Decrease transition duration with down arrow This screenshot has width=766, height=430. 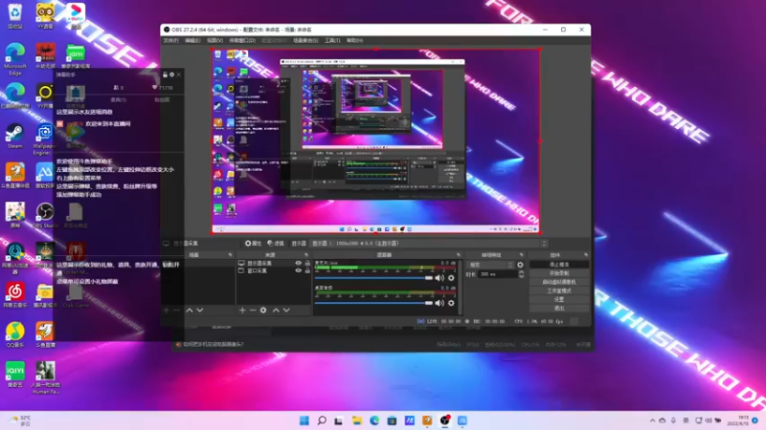(x=521, y=276)
